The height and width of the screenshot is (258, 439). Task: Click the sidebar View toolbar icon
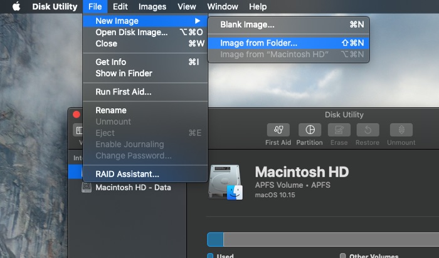pos(78,130)
